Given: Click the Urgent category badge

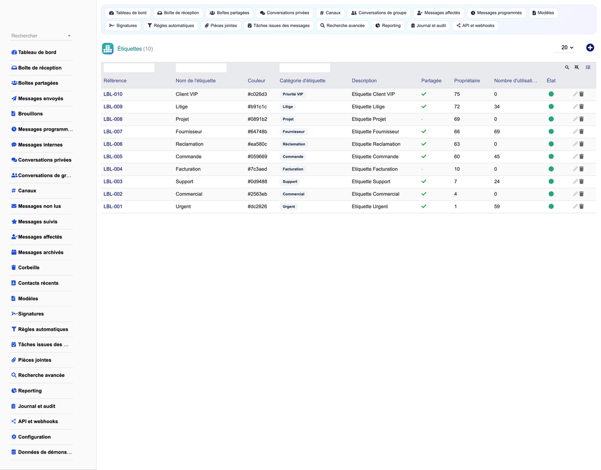Looking at the screenshot, I should pyautogui.click(x=289, y=207).
